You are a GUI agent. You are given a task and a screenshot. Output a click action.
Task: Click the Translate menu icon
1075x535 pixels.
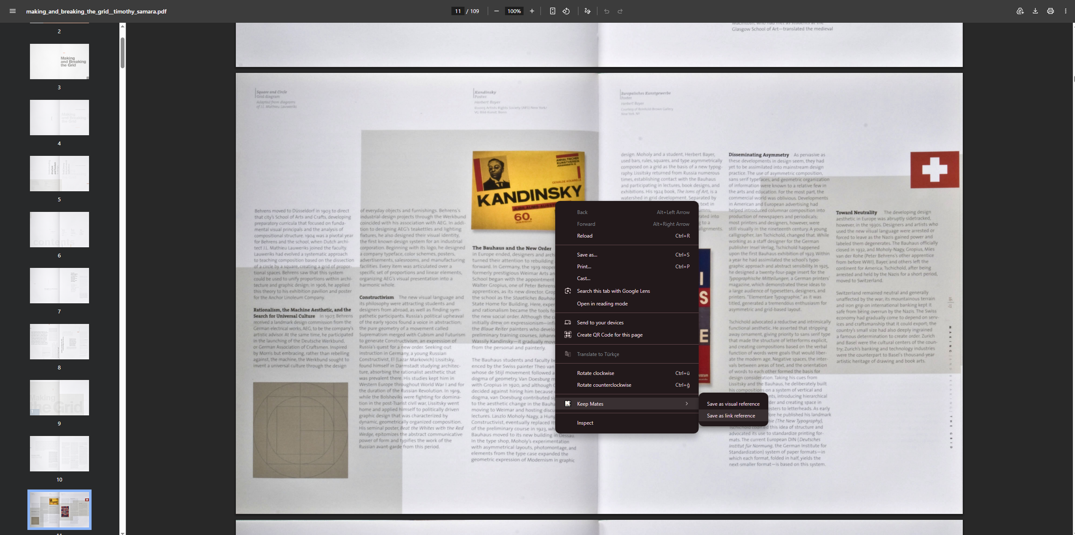tap(568, 354)
